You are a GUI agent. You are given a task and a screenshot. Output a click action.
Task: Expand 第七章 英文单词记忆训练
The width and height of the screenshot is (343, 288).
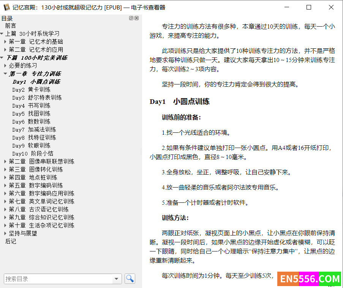pyautogui.click(x=5, y=201)
